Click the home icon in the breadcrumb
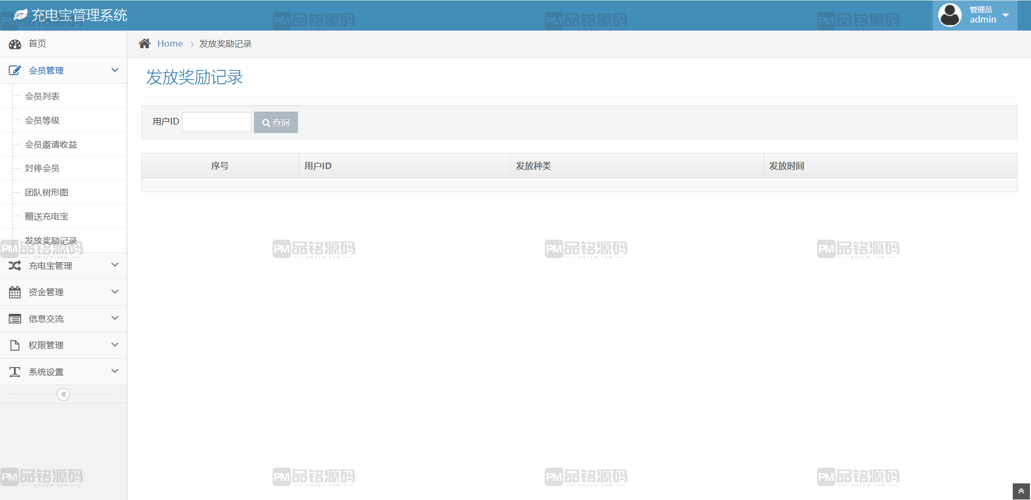The height and width of the screenshot is (500, 1031). click(144, 43)
